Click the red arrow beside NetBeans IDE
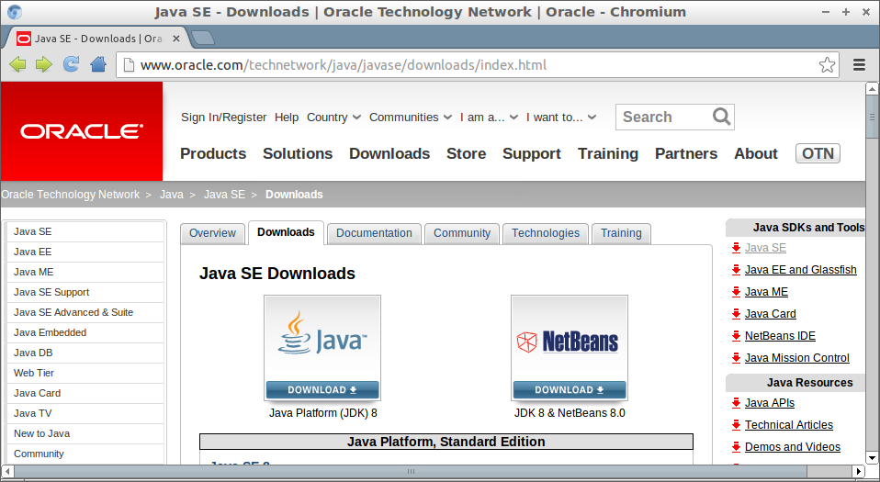The height and width of the screenshot is (482, 880). coord(737,336)
